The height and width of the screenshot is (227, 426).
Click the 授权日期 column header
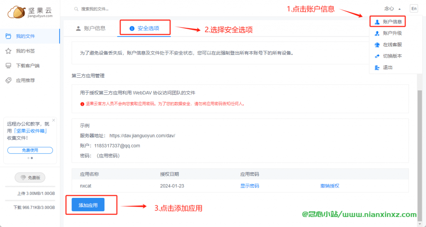pyautogui.click(x=170, y=174)
